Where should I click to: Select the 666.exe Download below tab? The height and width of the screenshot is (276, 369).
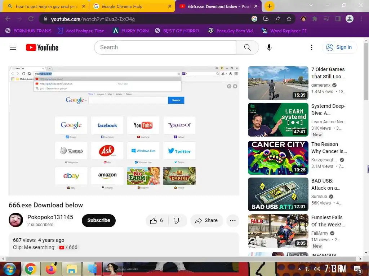[219, 6]
